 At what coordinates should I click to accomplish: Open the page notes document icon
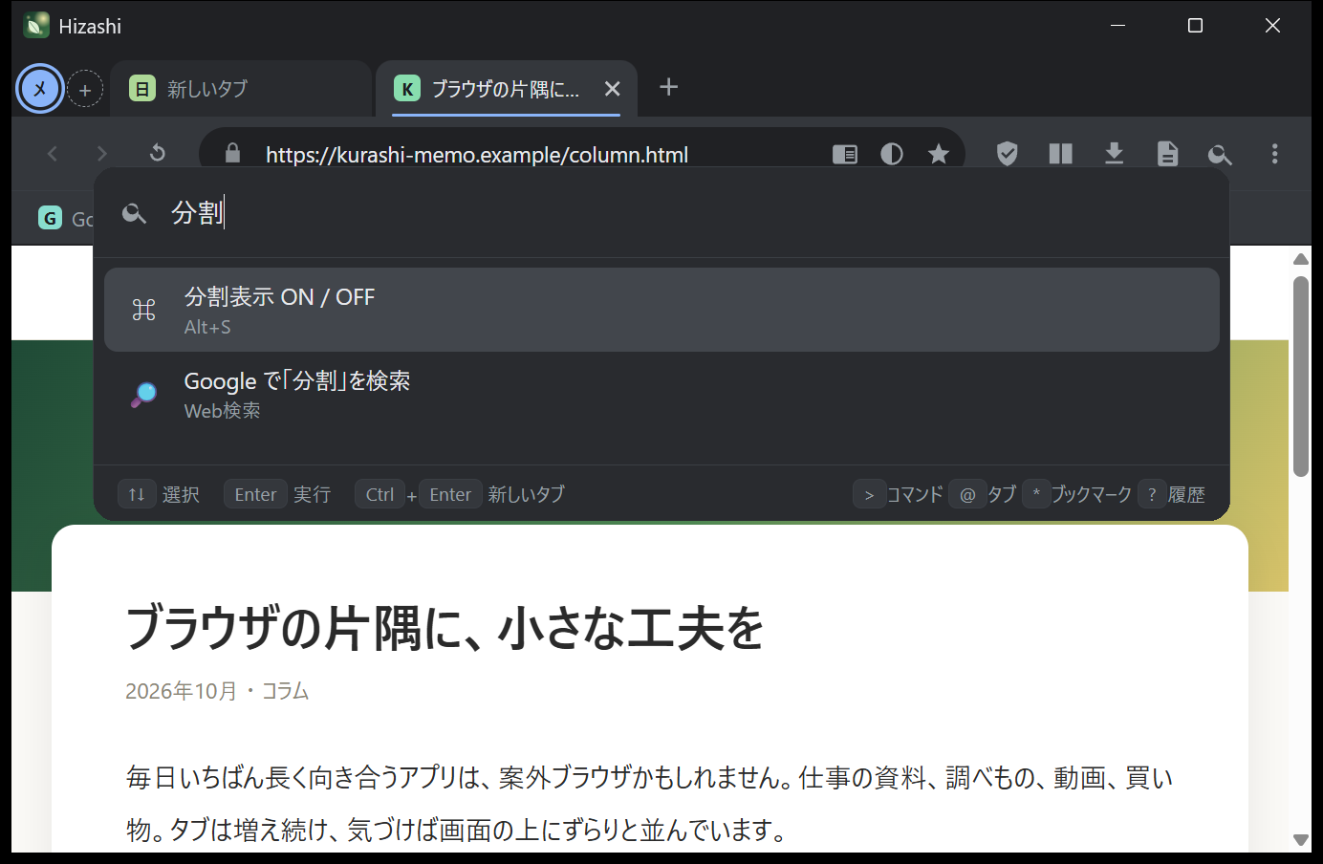click(1167, 153)
